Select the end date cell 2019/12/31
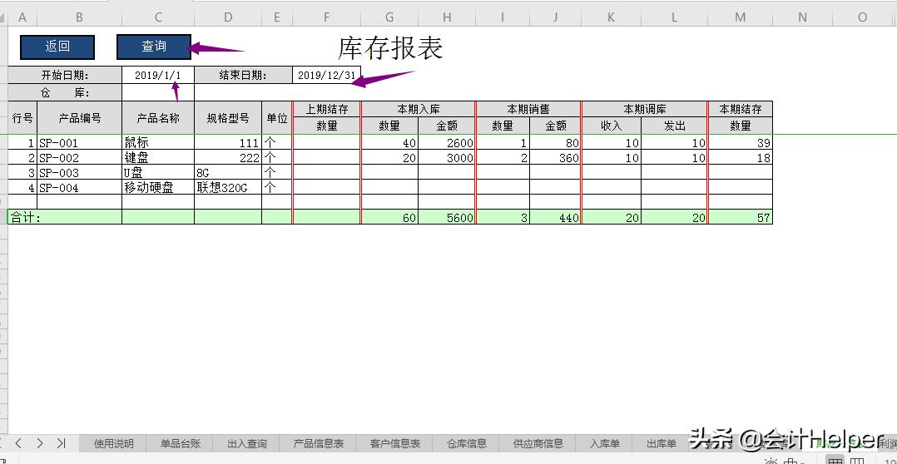Viewport: 897px width, 464px height. tap(327, 75)
